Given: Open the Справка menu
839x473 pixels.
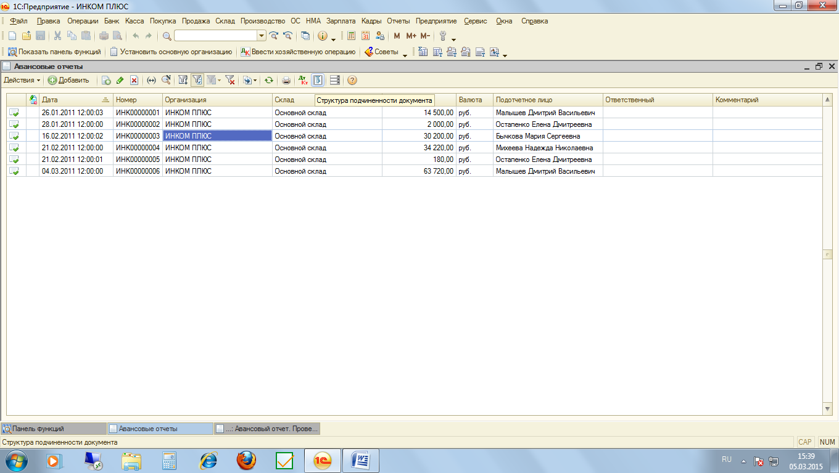Looking at the screenshot, I should 534,21.
